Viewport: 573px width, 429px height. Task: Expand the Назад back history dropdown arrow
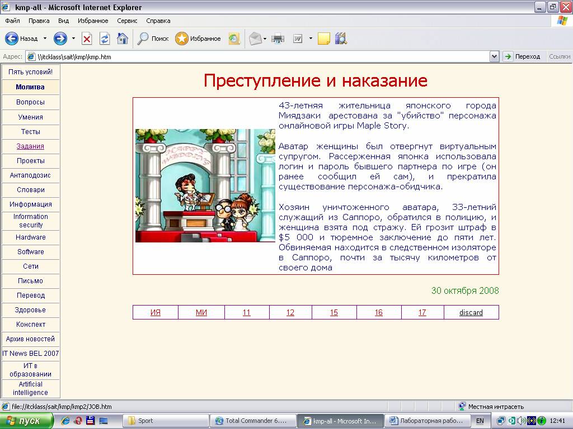[45, 39]
